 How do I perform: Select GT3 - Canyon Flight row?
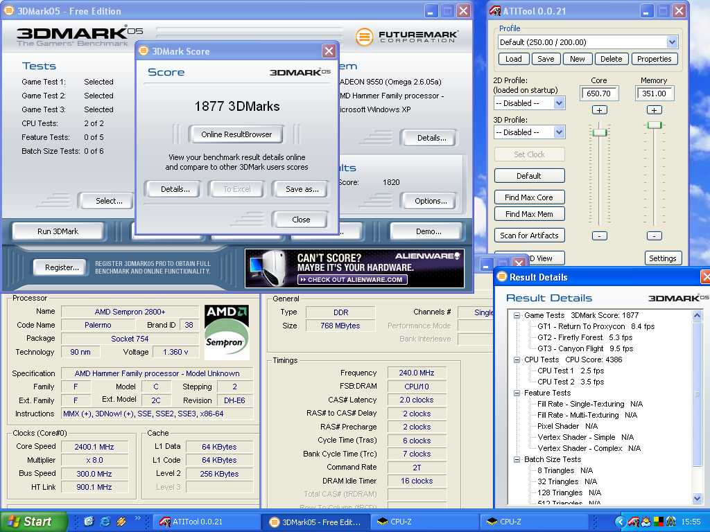point(585,348)
